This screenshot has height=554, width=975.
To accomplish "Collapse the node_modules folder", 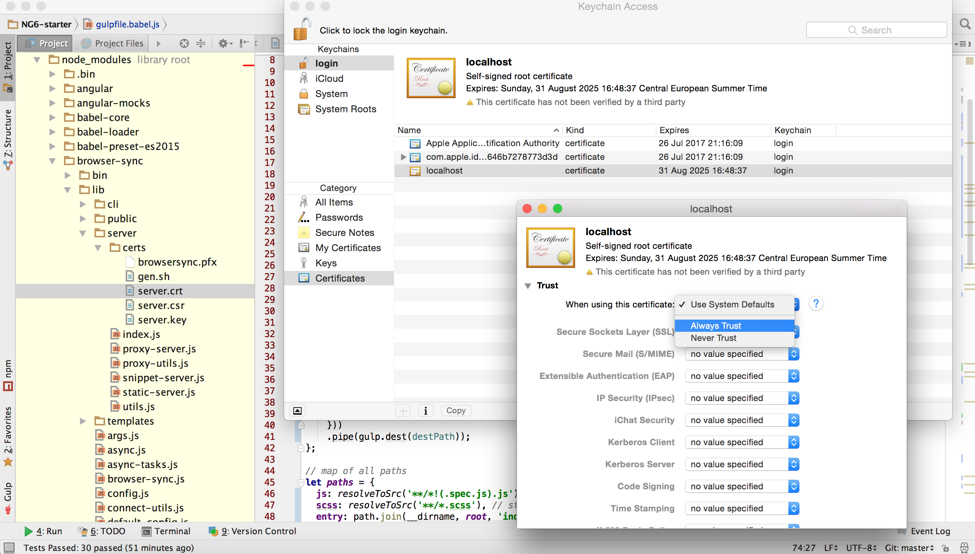I will 37,60.
